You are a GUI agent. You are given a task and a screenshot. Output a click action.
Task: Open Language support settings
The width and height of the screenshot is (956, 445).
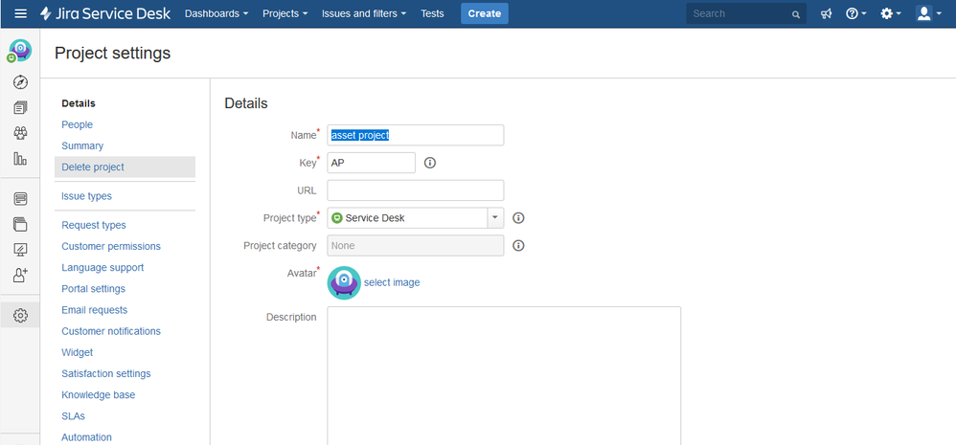point(103,267)
